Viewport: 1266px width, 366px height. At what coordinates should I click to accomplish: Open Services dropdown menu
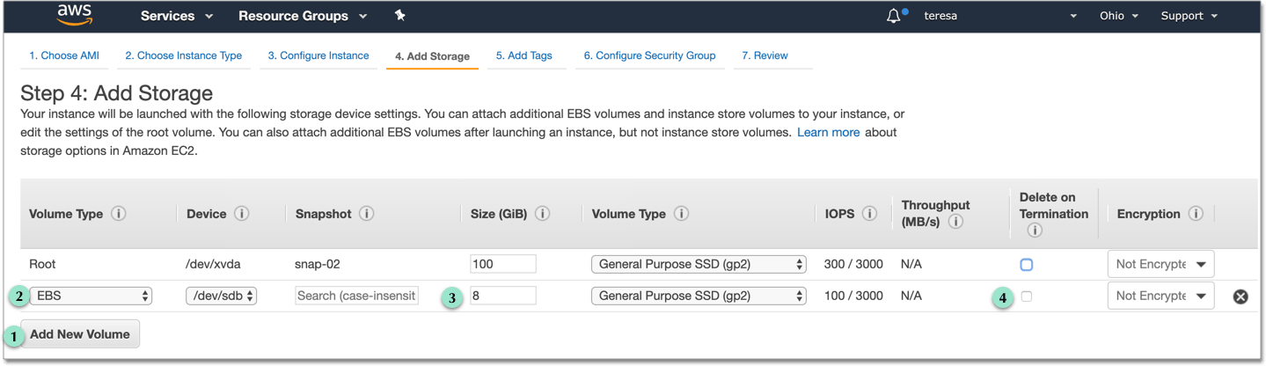177,16
